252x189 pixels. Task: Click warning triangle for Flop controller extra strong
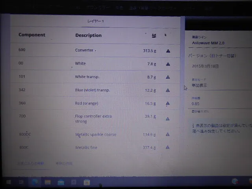point(168,119)
